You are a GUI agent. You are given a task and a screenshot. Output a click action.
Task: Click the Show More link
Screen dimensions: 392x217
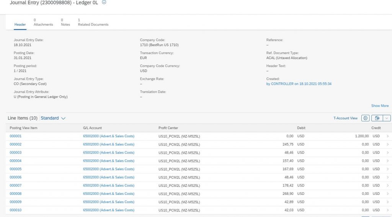(x=380, y=106)
